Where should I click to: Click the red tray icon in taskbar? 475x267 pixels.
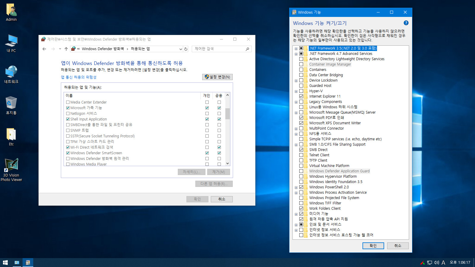pos(422,263)
